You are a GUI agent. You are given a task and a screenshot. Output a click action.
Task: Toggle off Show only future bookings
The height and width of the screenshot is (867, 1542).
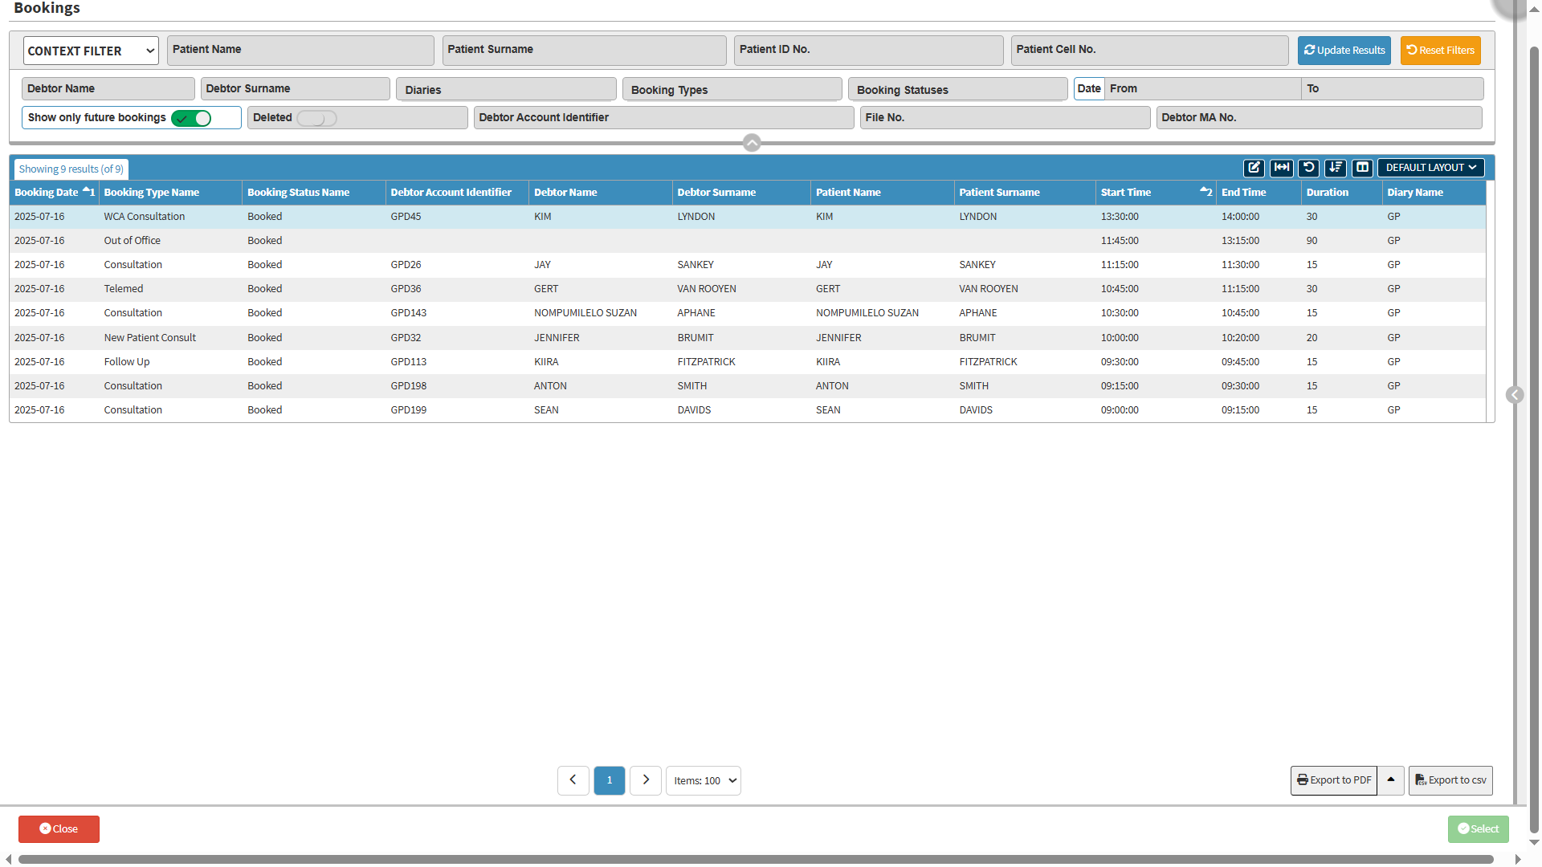pos(191,118)
